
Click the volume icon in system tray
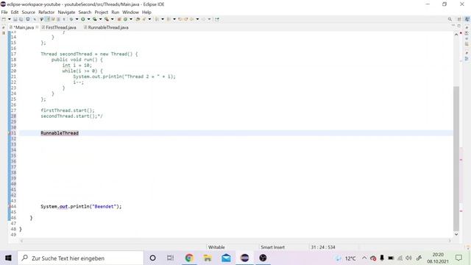pyautogui.click(x=408, y=258)
